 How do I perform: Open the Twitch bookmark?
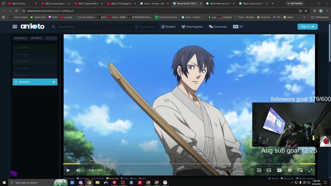pyautogui.click(x=53, y=17)
